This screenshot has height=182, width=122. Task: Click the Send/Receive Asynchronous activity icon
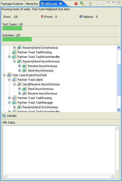tap(19, 84)
